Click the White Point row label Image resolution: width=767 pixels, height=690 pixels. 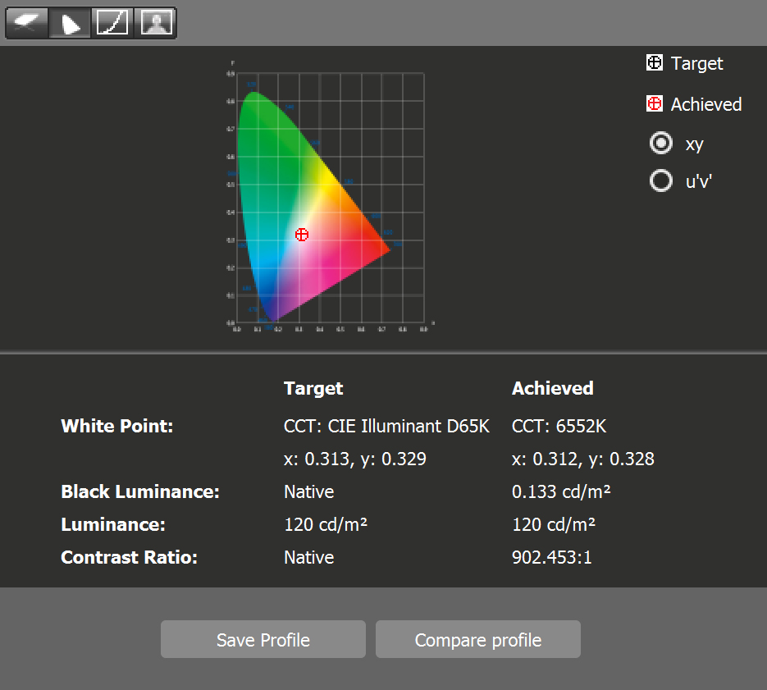coord(117,427)
